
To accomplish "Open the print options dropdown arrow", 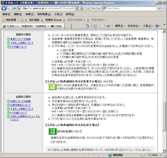I will (x=112, y=26).
